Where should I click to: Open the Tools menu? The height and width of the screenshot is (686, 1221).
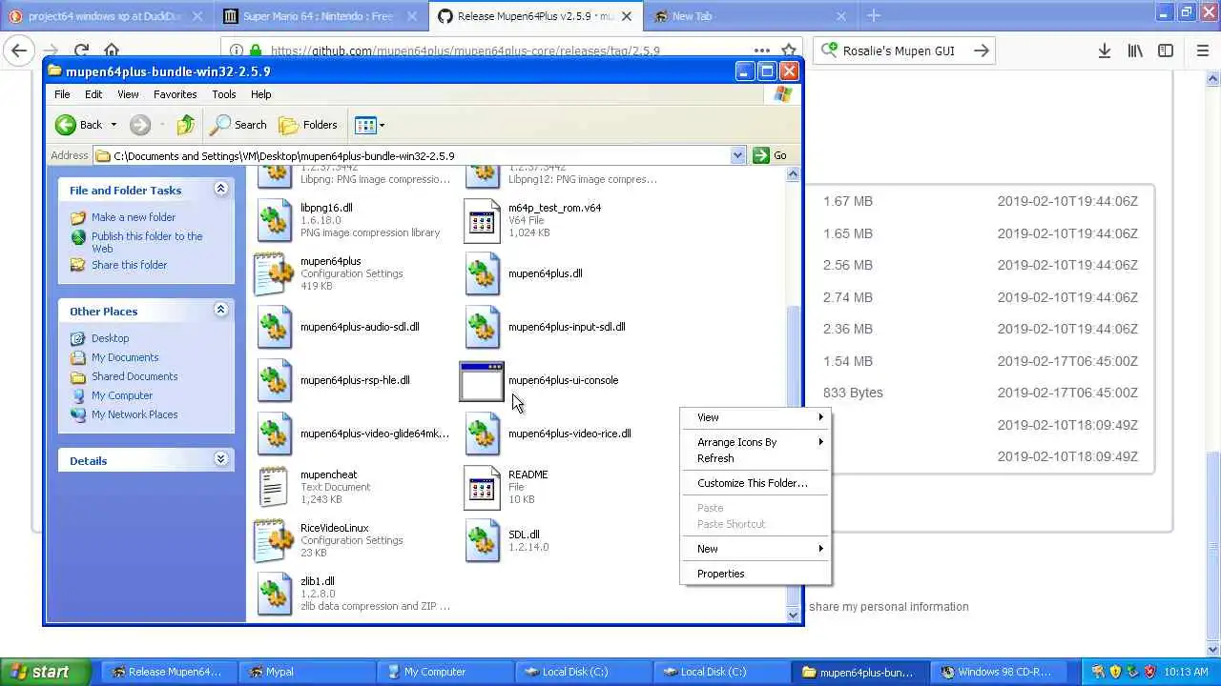[x=224, y=94]
